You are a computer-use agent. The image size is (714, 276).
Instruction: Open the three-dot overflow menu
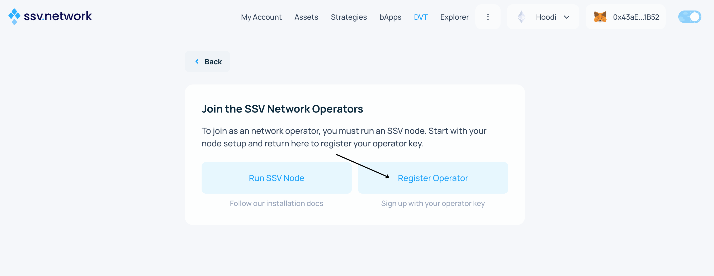(x=488, y=17)
